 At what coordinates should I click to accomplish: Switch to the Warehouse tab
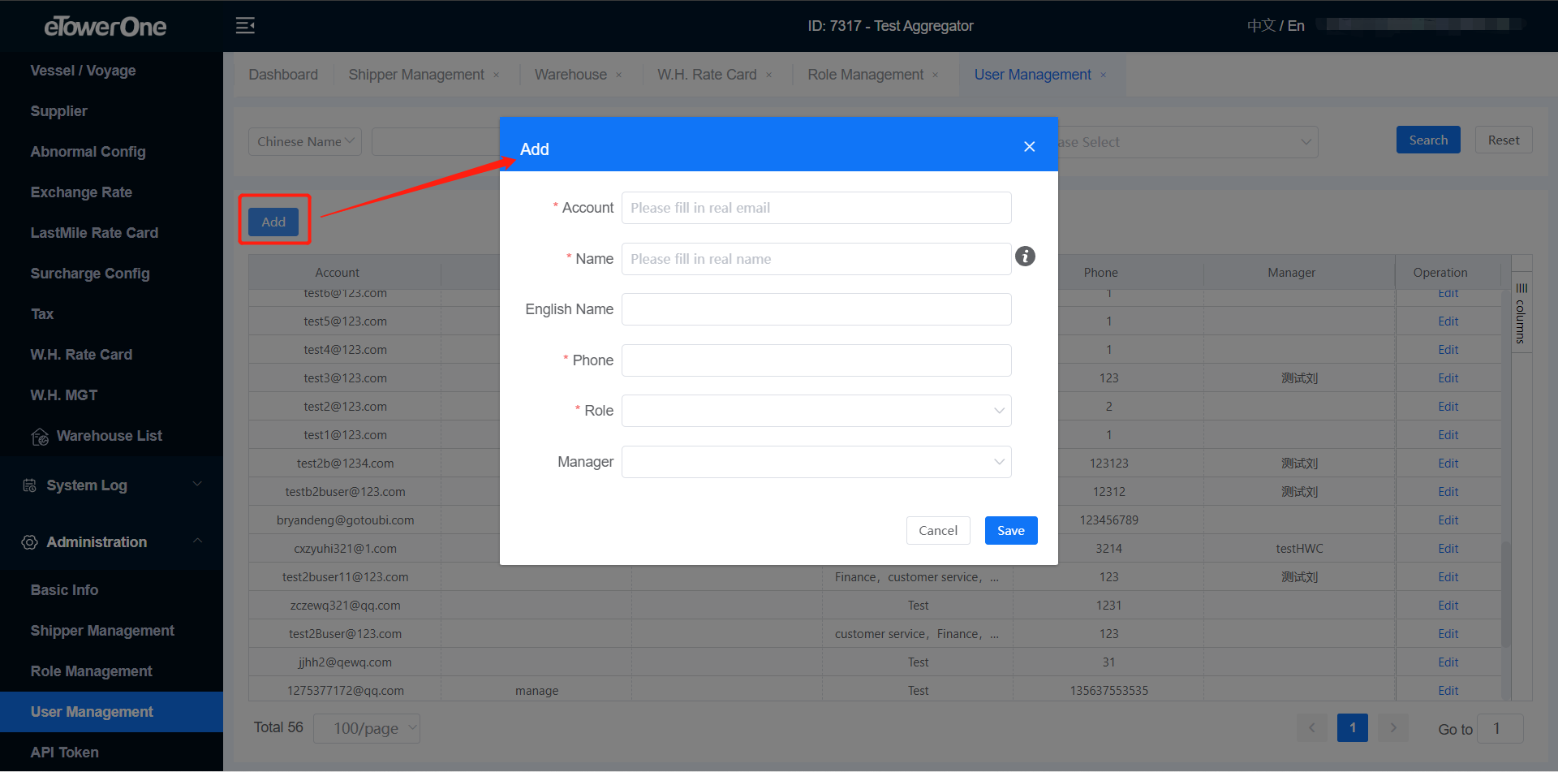point(570,75)
